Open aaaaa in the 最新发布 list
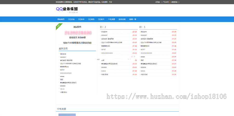Image resolution: width=234 pixels, height=116 pixels. coord(62,76)
